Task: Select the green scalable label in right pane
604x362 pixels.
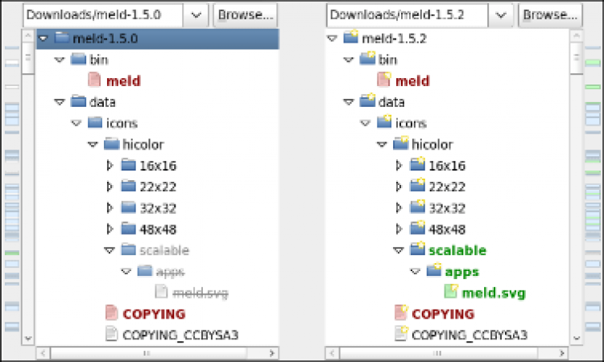Action: point(457,250)
